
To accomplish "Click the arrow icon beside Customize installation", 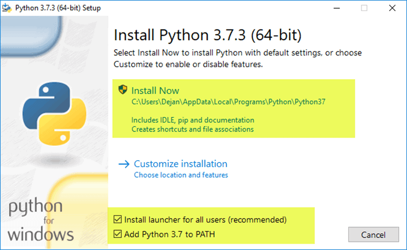I will pyautogui.click(x=124, y=164).
